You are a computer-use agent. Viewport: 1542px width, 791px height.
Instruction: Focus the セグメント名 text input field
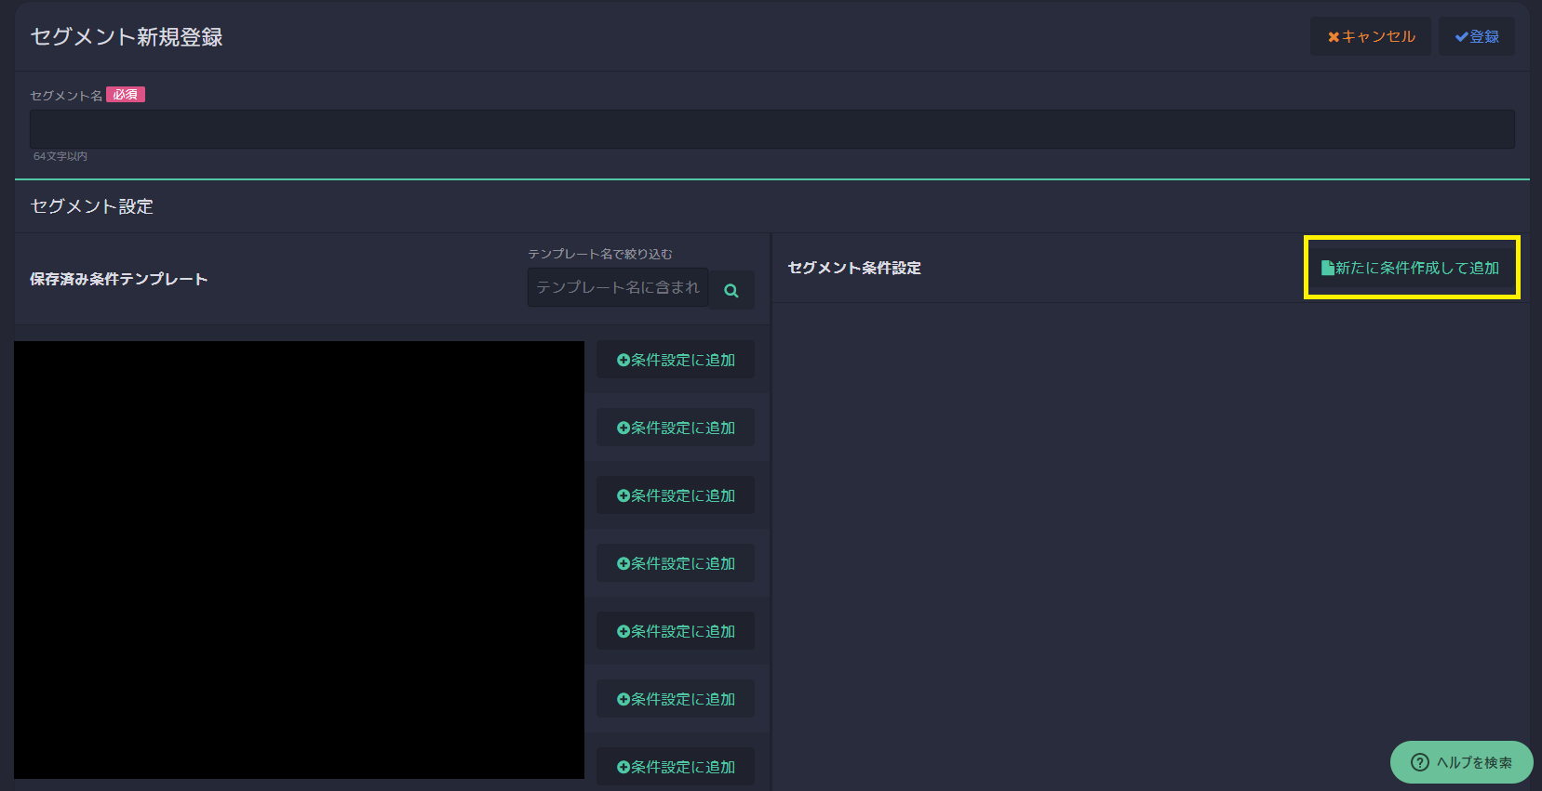pos(771,129)
